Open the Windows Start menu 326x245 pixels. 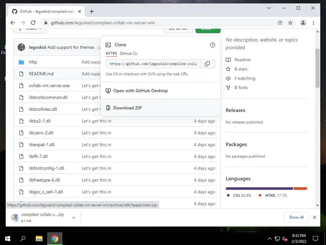point(8,239)
